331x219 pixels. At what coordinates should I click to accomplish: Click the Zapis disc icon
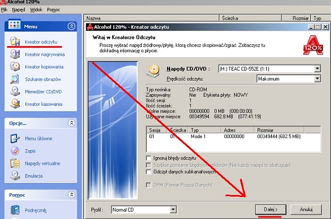click(15, 151)
